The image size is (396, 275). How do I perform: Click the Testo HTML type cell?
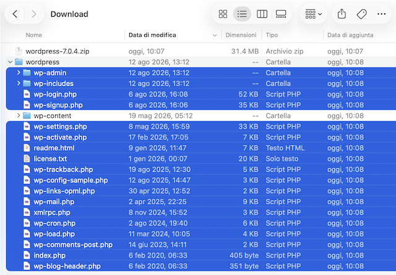(285, 148)
